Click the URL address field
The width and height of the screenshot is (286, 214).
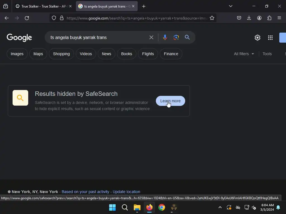pyautogui.click(x=137, y=18)
